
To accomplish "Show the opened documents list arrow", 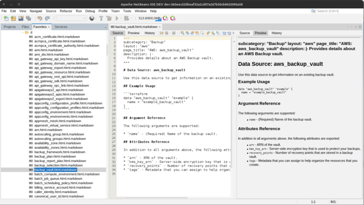I will click(356, 27).
